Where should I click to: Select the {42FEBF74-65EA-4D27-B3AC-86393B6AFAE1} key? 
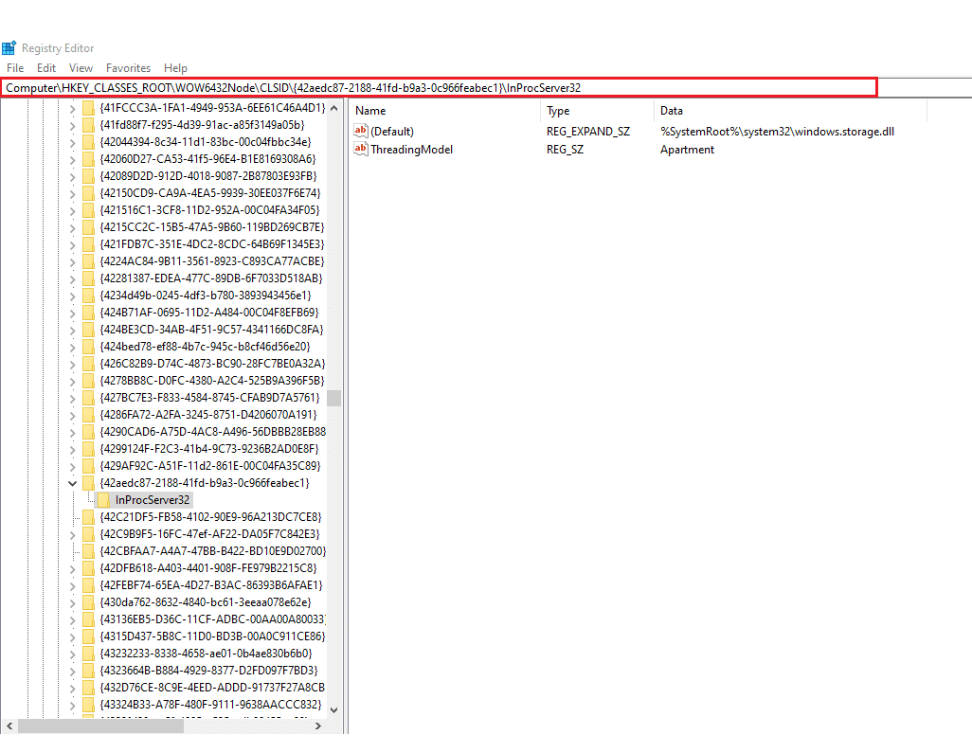[x=211, y=585]
